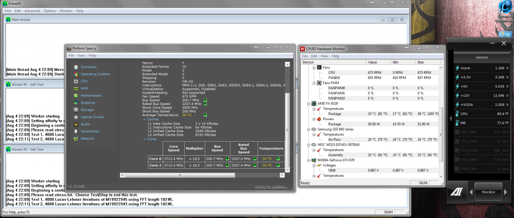514x218 pixels.
Task: Click the Vcore lightning bolt sensor icon
Action: click(x=457, y=68)
